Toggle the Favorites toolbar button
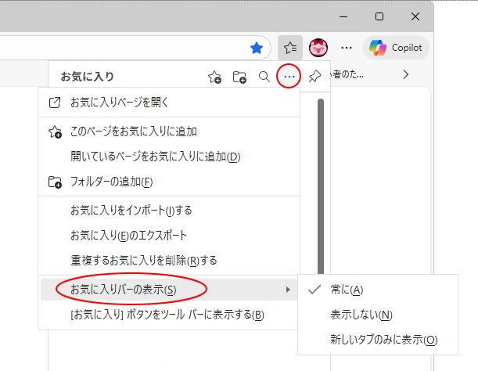The image size is (478, 371). [x=290, y=48]
